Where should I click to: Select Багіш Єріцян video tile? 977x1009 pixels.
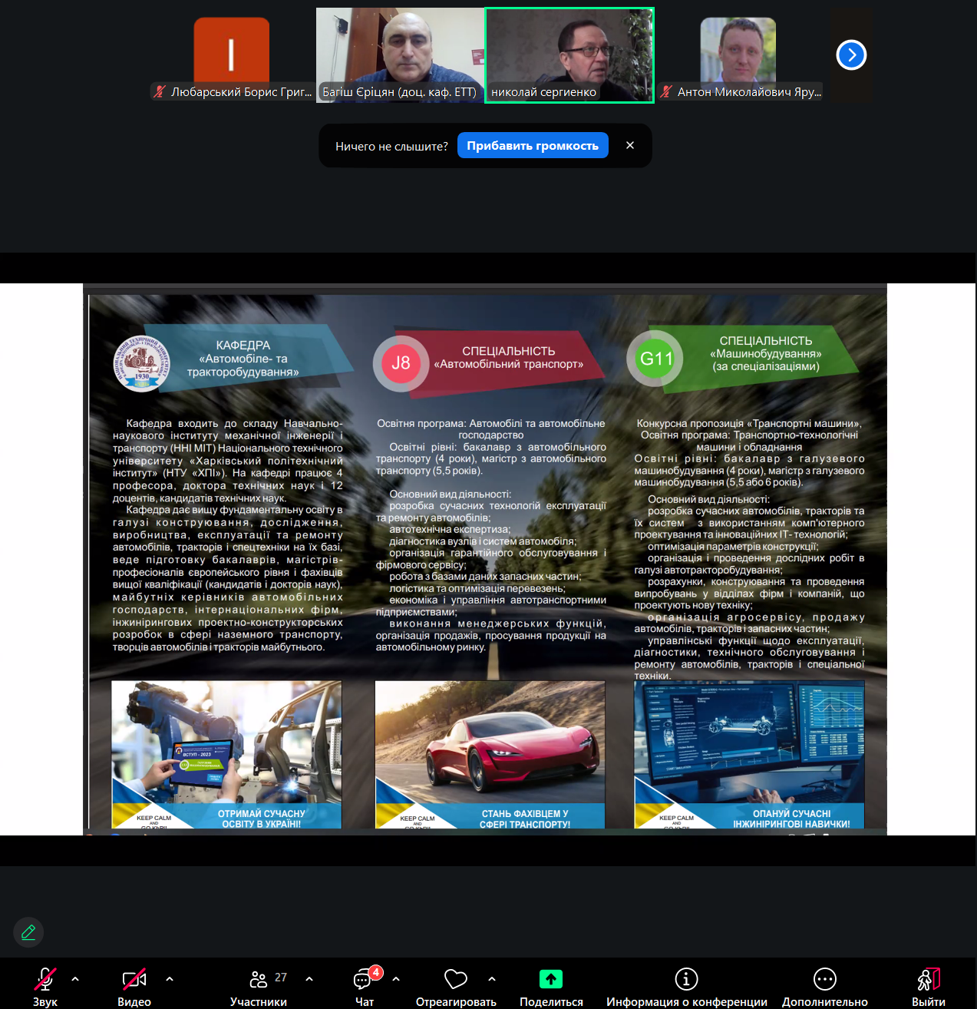[x=400, y=55]
